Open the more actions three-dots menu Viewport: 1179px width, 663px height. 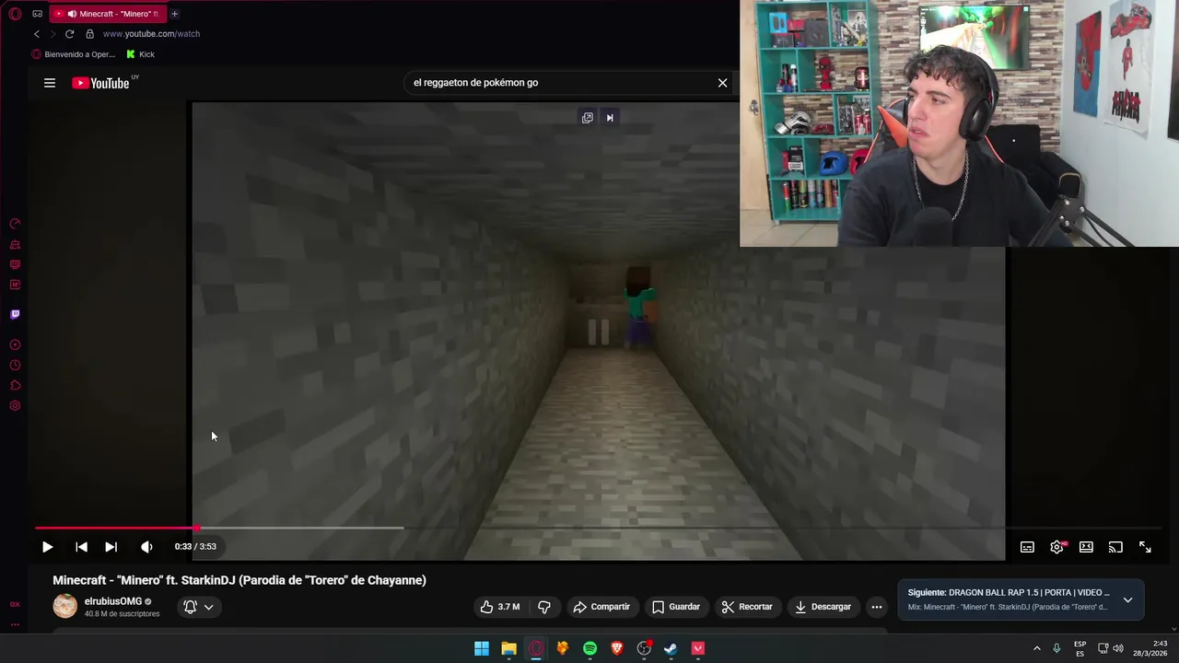coord(877,607)
